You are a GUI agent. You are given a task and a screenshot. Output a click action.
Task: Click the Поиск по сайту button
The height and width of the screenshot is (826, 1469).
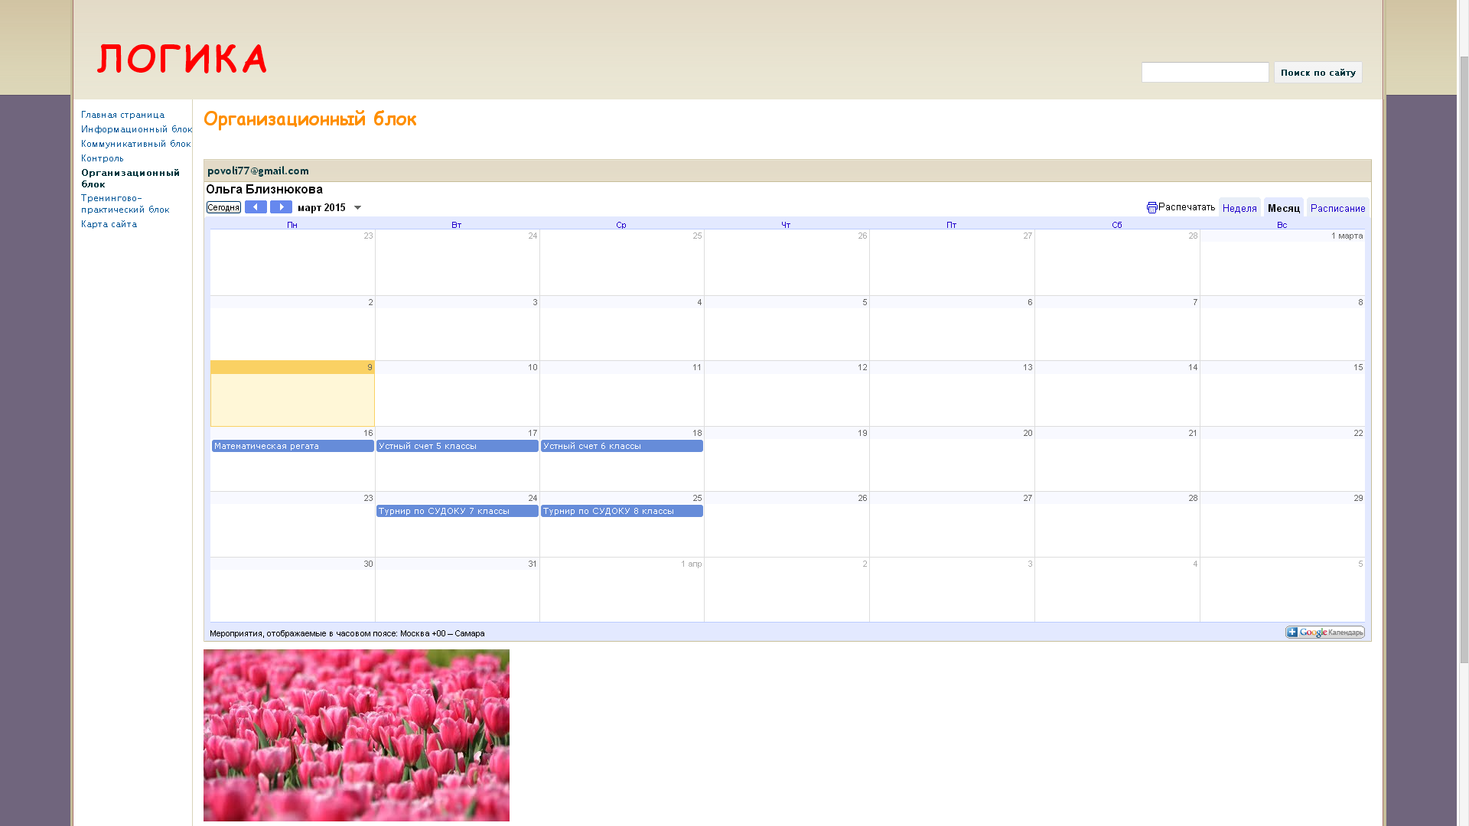point(1318,73)
